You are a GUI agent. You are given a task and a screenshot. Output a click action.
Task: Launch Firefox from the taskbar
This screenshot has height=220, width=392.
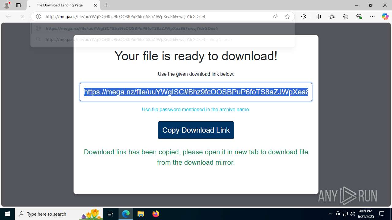click(156, 214)
